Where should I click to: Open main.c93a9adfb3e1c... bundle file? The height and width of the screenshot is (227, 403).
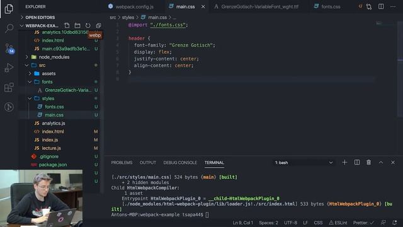65,49
